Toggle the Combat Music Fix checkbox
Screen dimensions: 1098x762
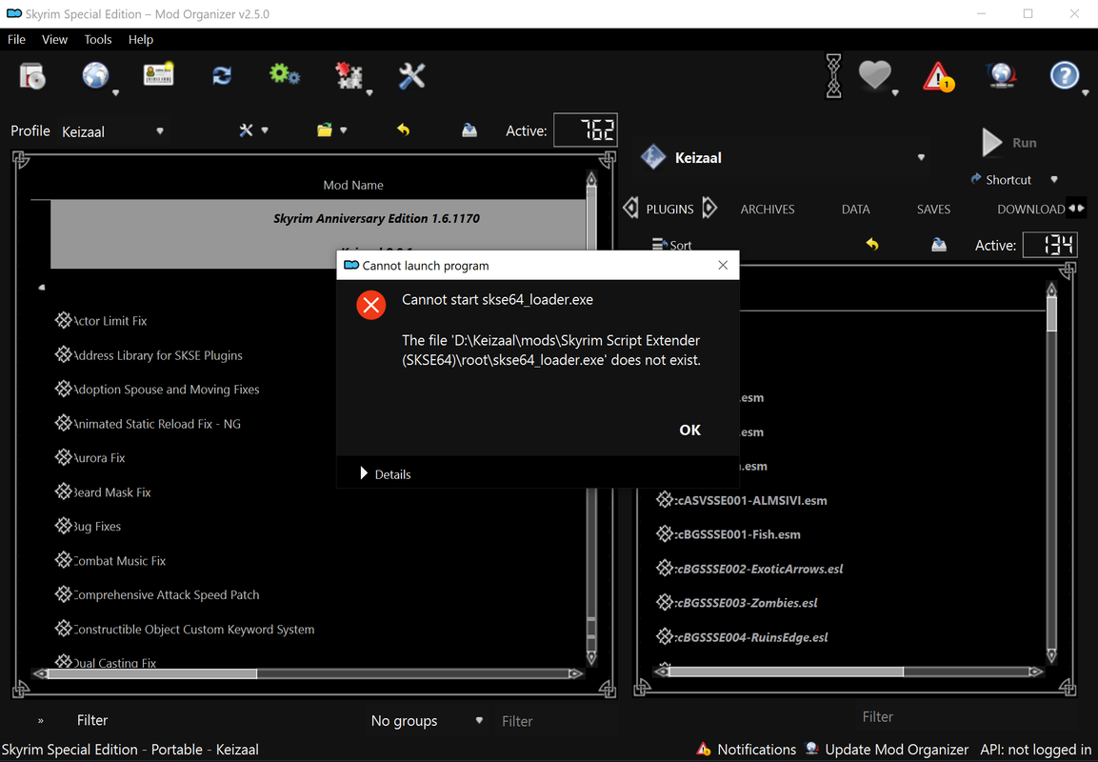[x=63, y=560]
